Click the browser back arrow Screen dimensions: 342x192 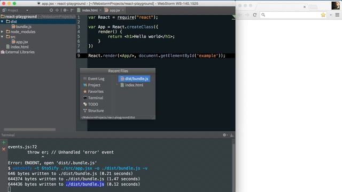[x=240, y=15]
